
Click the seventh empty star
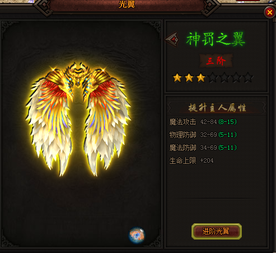point(248,78)
